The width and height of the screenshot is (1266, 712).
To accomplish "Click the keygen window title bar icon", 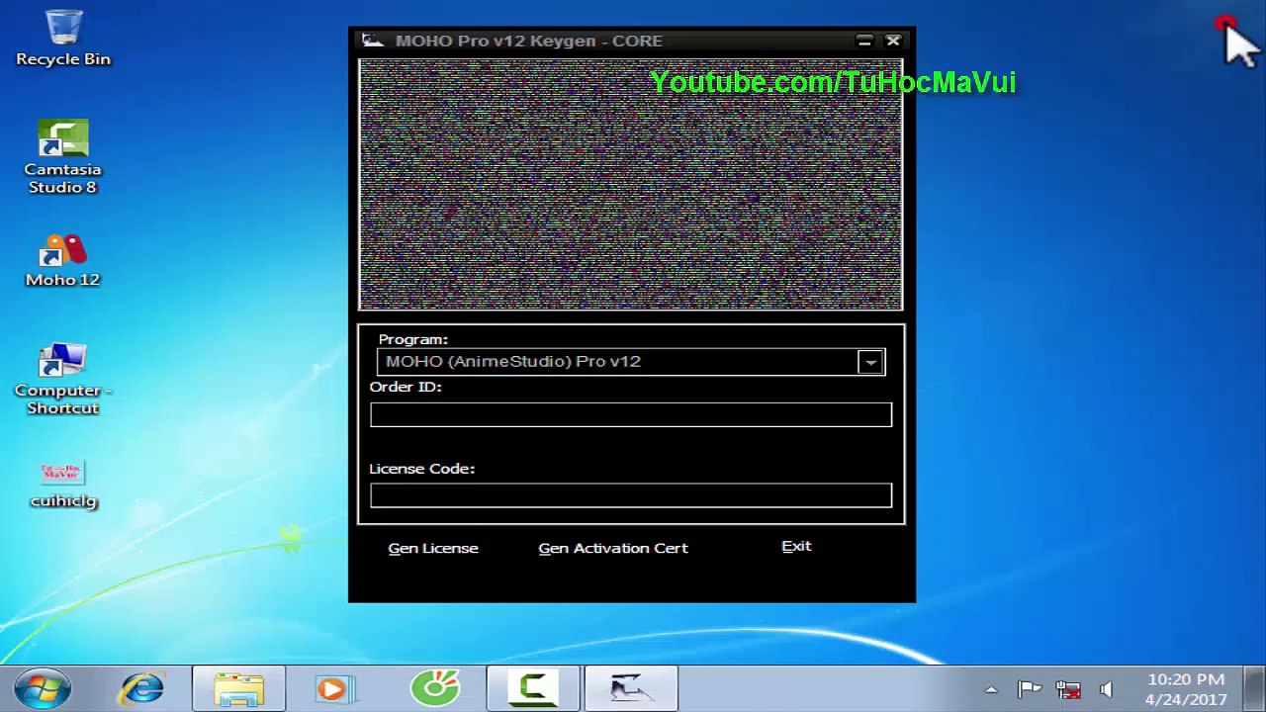I will pyautogui.click(x=373, y=41).
